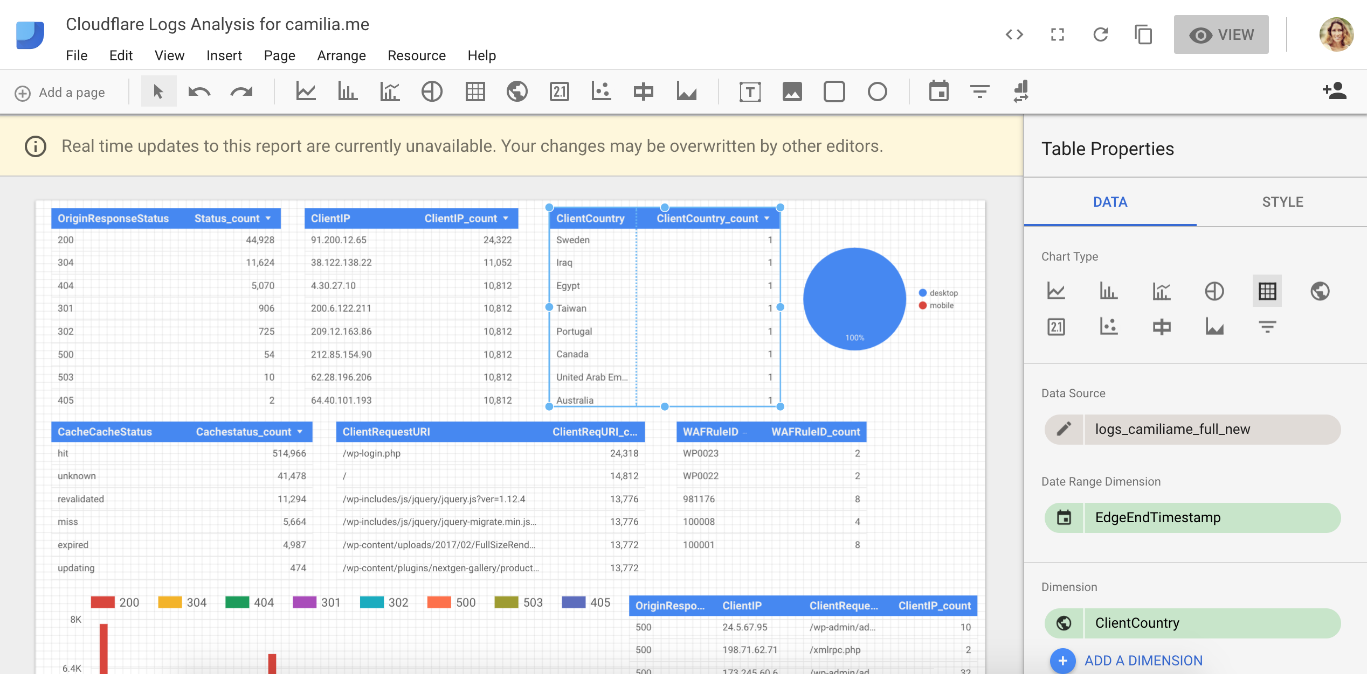
Task: Toggle full screen mode icon
Action: 1058,35
